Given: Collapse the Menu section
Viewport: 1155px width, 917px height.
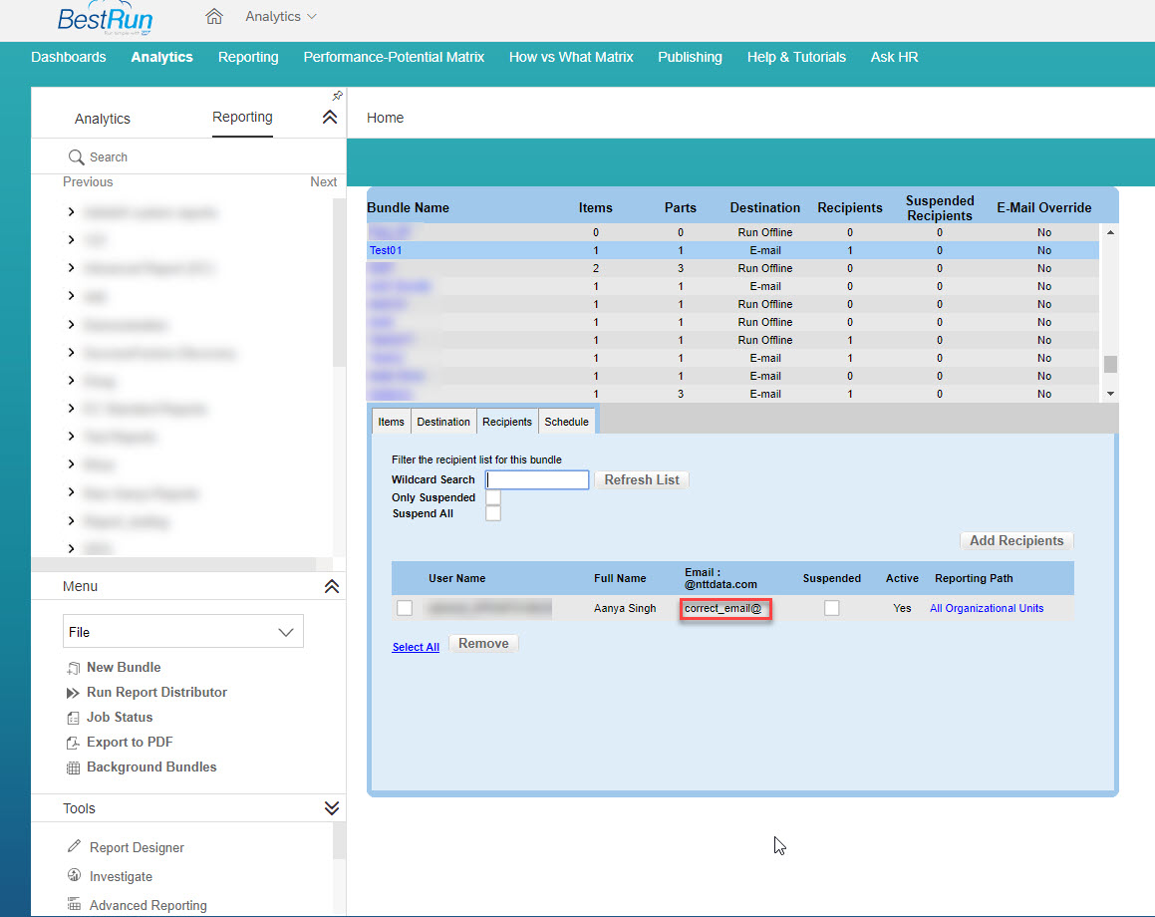Looking at the screenshot, I should click(x=332, y=586).
